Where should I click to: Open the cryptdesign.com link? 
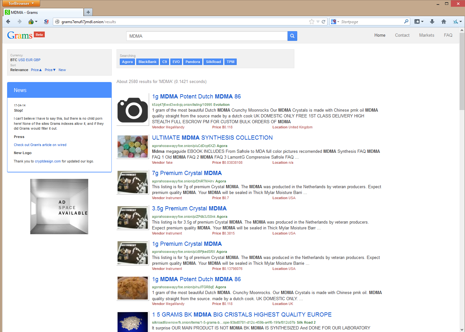click(x=48, y=161)
